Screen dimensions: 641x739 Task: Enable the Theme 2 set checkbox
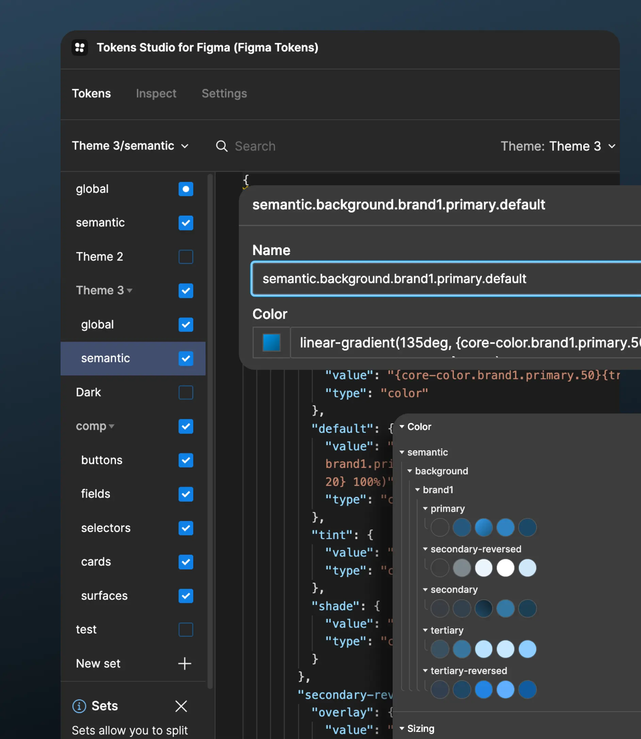click(x=186, y=257)
